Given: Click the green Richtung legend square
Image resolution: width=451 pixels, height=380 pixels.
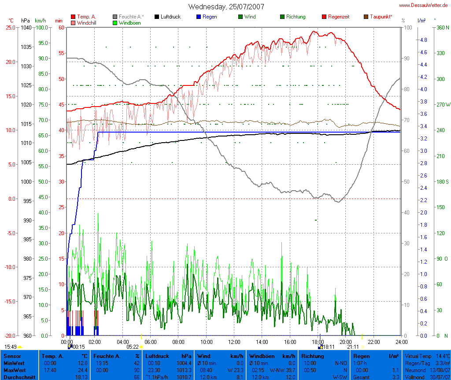Looking at the screenshot, I should click(x=282, y=17).
